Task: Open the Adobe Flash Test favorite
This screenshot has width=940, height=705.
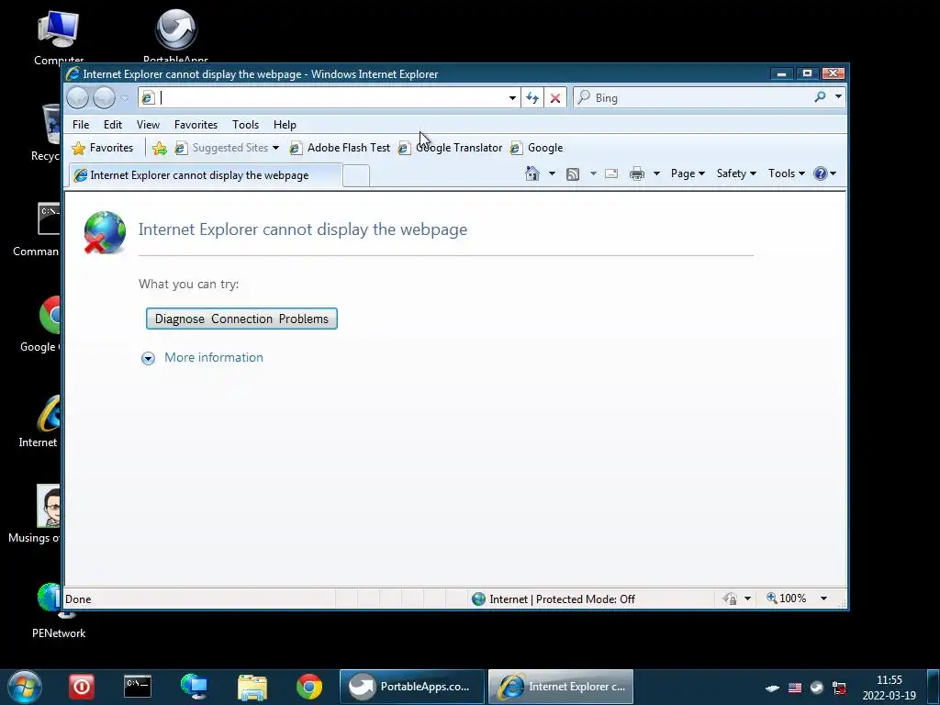Action: 340,148
